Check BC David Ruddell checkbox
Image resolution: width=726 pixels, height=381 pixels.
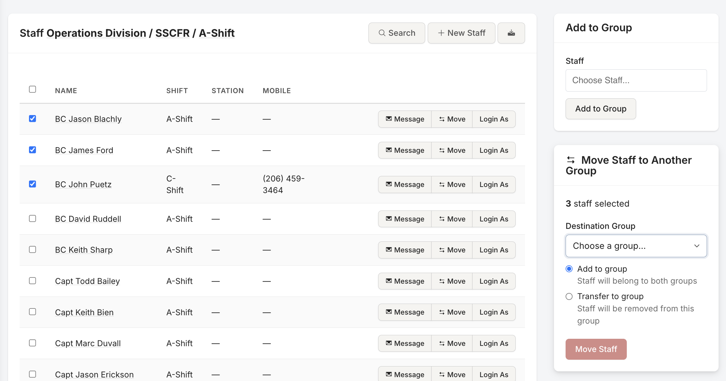tap(33, 219)
